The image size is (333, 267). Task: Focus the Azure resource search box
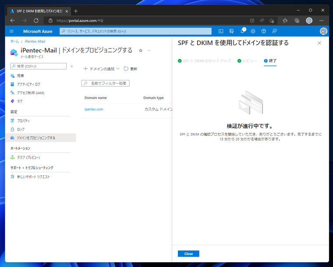135,31
